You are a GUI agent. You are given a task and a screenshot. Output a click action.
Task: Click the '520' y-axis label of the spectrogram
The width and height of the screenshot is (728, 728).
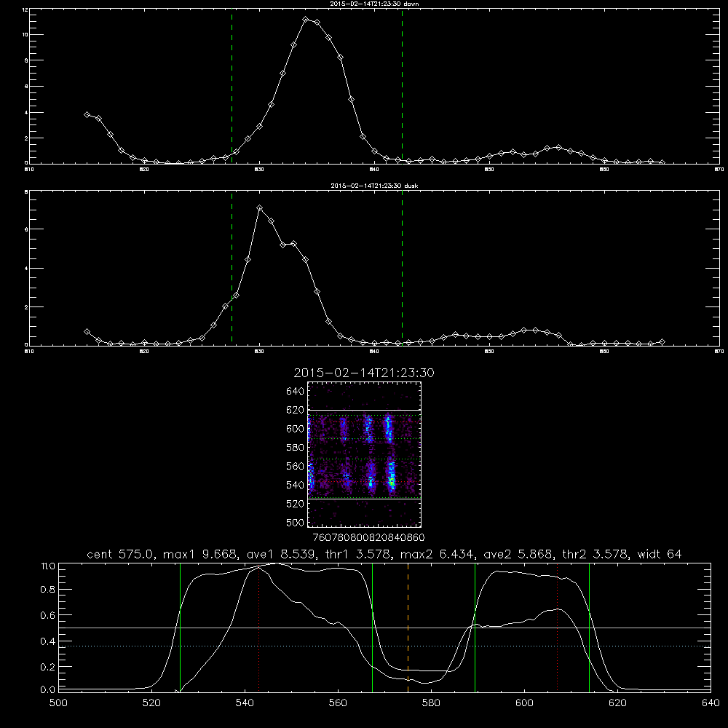pyautogui.click(x=296, y=504)
